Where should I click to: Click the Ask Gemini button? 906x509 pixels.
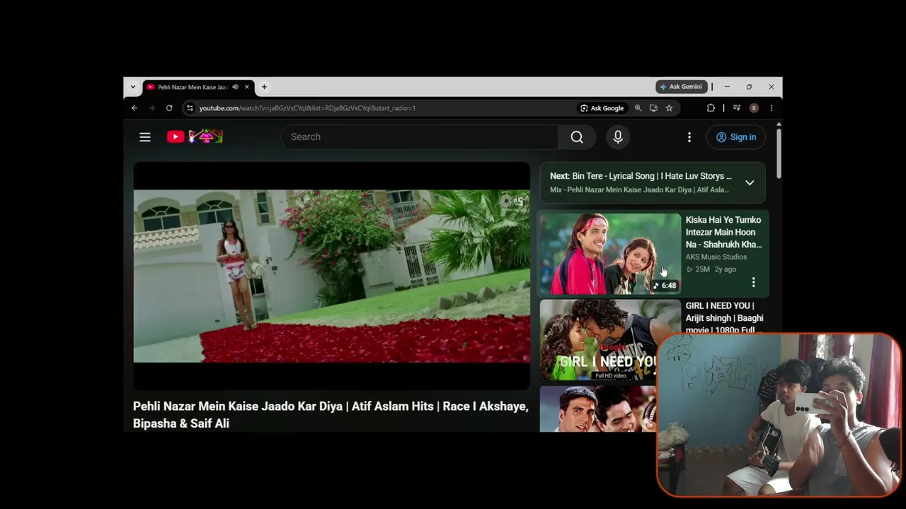[x=681, y=87]
